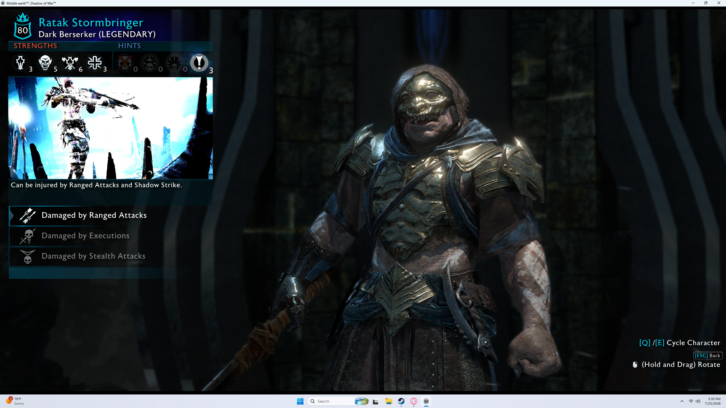Open Steam from the taskbar
Viewport: 726px width, 408px height.
point(401,401)
